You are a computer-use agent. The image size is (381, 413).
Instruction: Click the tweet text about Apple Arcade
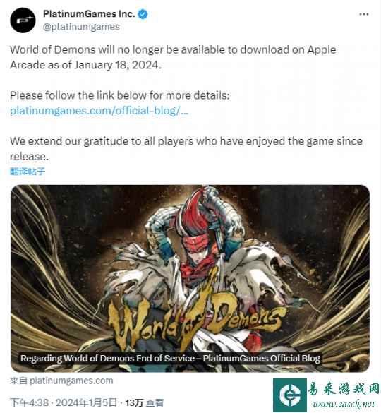coord(173,57)
